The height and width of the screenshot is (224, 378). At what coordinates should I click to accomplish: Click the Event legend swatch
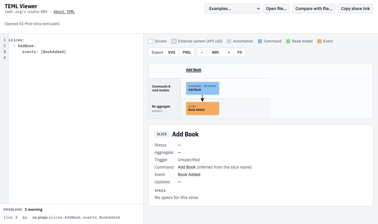coord(320,41)
